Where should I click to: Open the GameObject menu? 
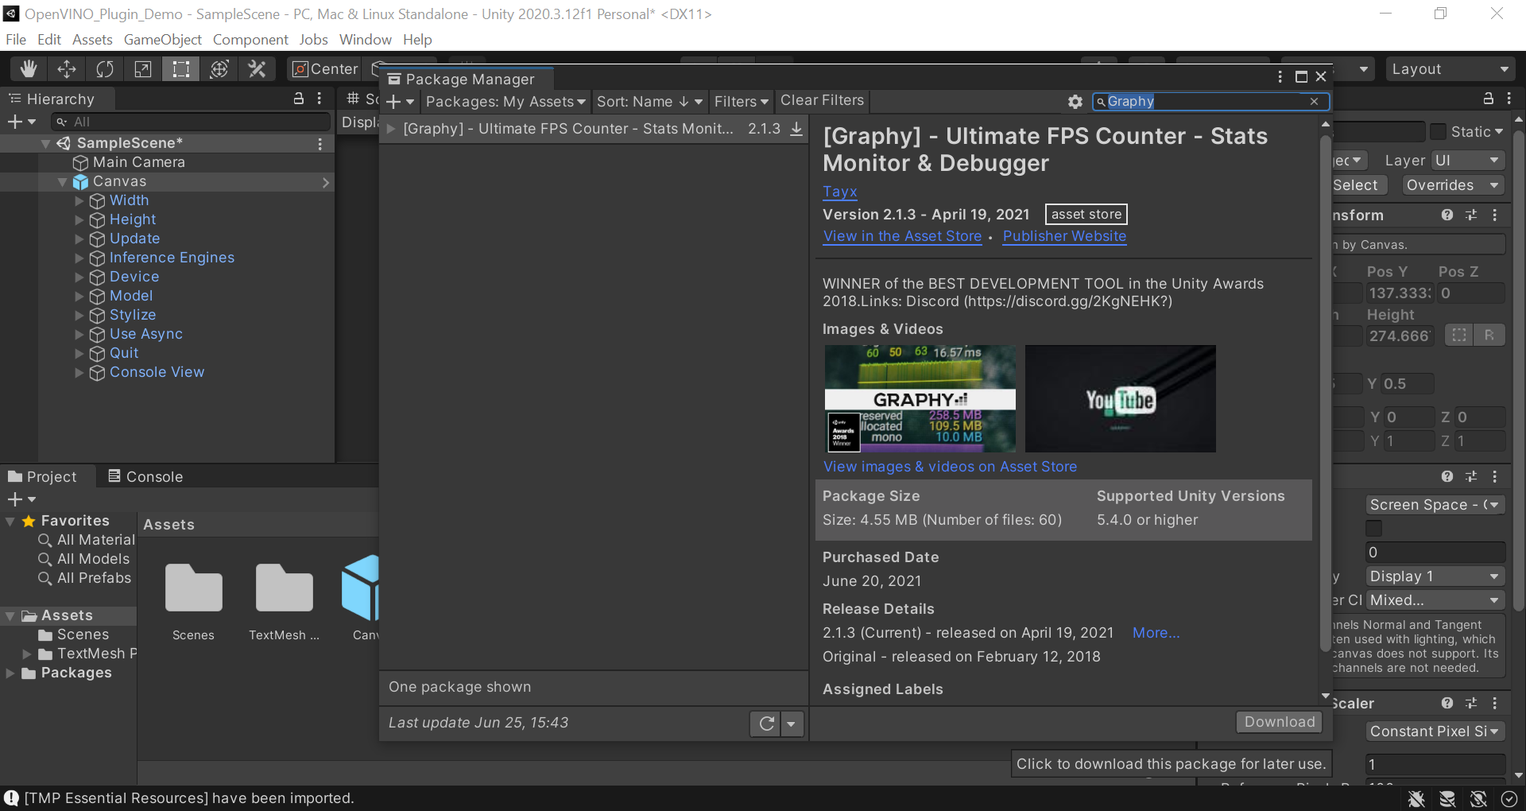coord(163,40)
